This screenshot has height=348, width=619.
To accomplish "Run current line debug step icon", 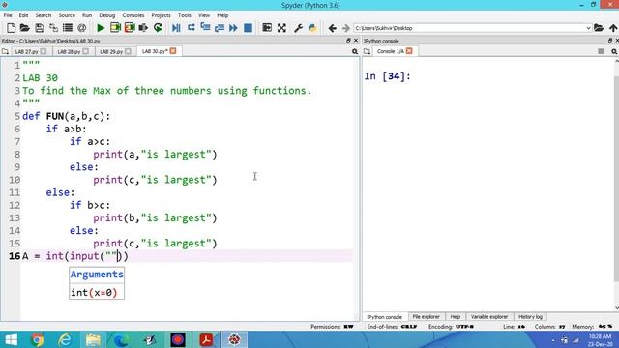I will coord(192,28).
